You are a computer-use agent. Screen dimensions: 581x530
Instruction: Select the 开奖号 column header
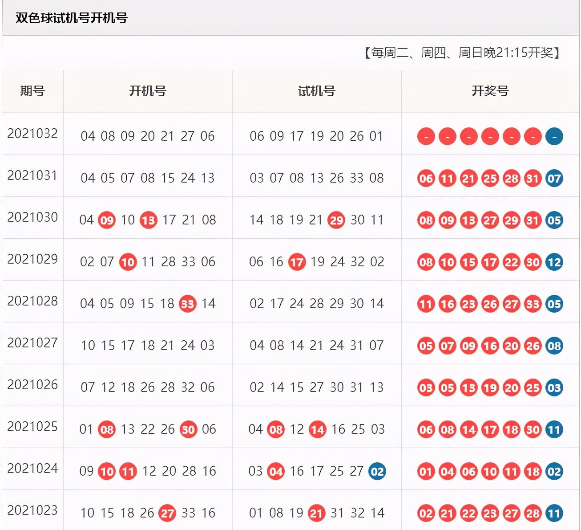490,91
